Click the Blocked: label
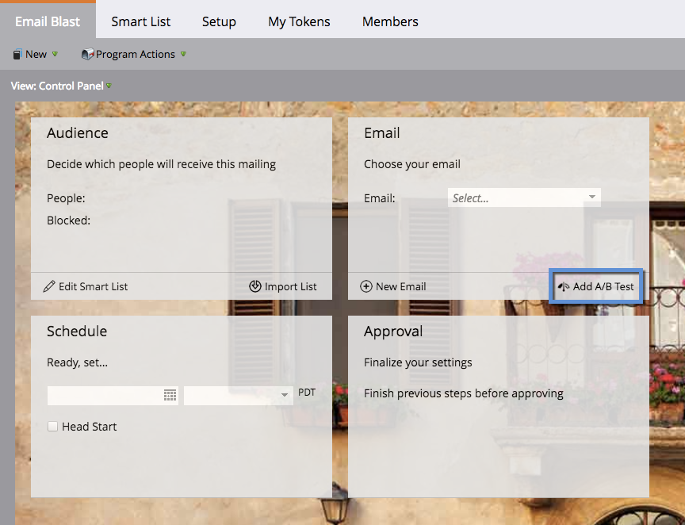685x525 pixels. [x=69, y=220]
